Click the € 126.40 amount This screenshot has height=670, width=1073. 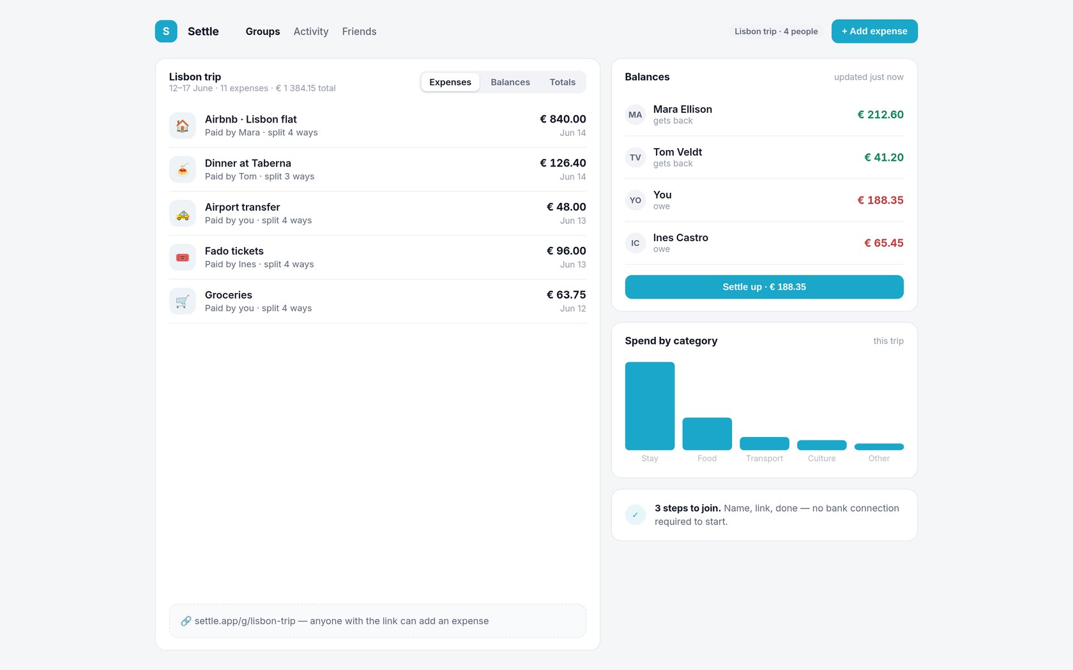563,163
